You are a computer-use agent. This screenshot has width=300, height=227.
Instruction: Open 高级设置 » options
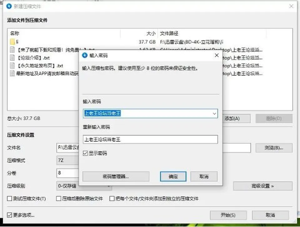263,186
